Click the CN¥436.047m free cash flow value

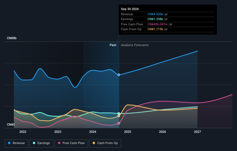click(x=158, y=24)
